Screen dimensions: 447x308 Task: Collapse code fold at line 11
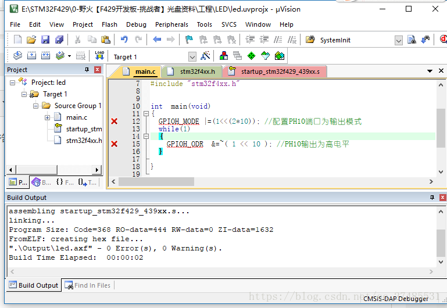point(146,114)
